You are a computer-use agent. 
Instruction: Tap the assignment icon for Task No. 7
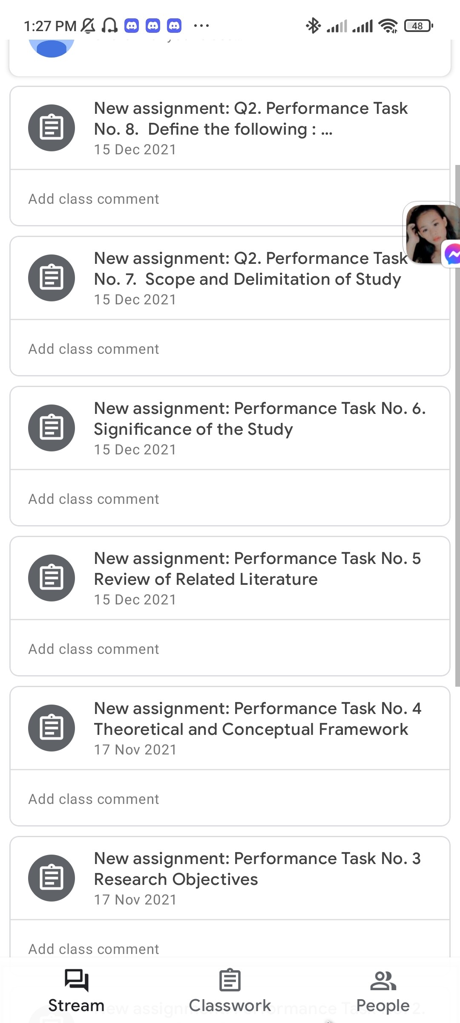(52, 278)
